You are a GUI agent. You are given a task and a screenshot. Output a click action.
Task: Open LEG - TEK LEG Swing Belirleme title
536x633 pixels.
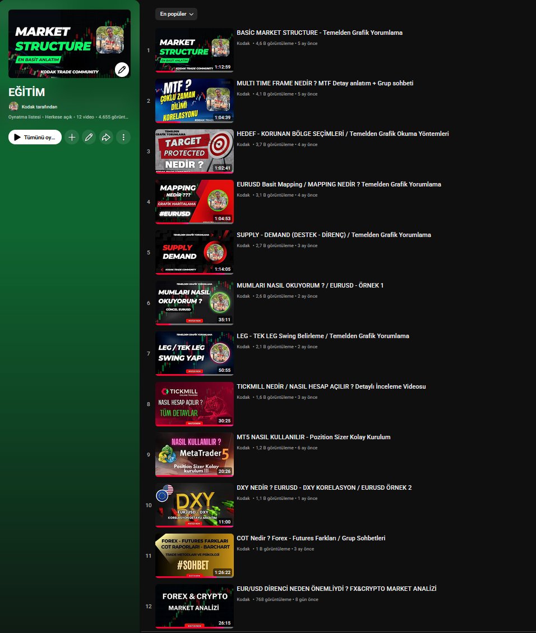323,336
